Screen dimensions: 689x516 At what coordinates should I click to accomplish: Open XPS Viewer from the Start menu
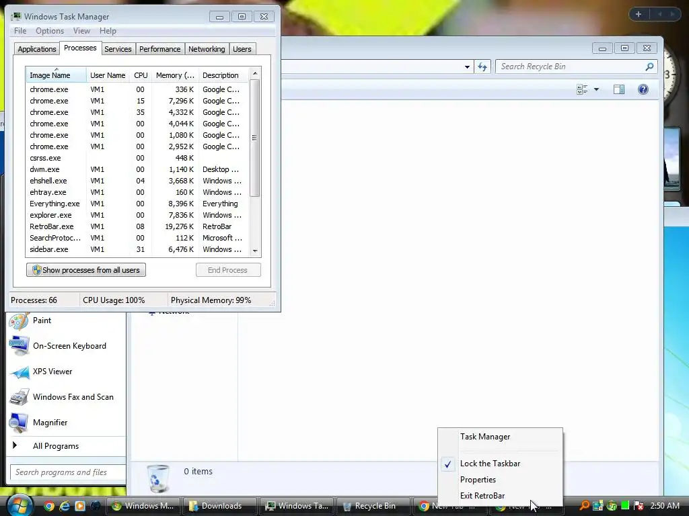tap(66, 372)
